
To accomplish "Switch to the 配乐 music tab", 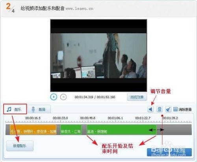I will (15, 109).
